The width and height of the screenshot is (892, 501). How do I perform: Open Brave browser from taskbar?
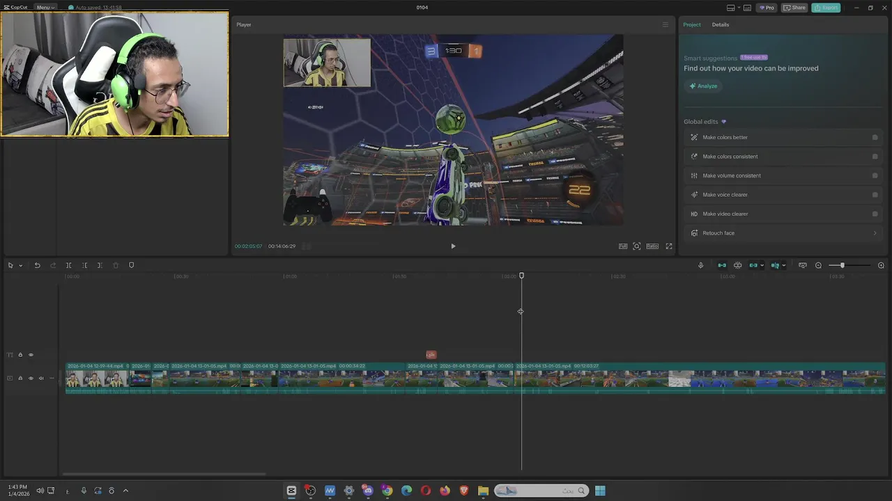[x=464, y=491]
